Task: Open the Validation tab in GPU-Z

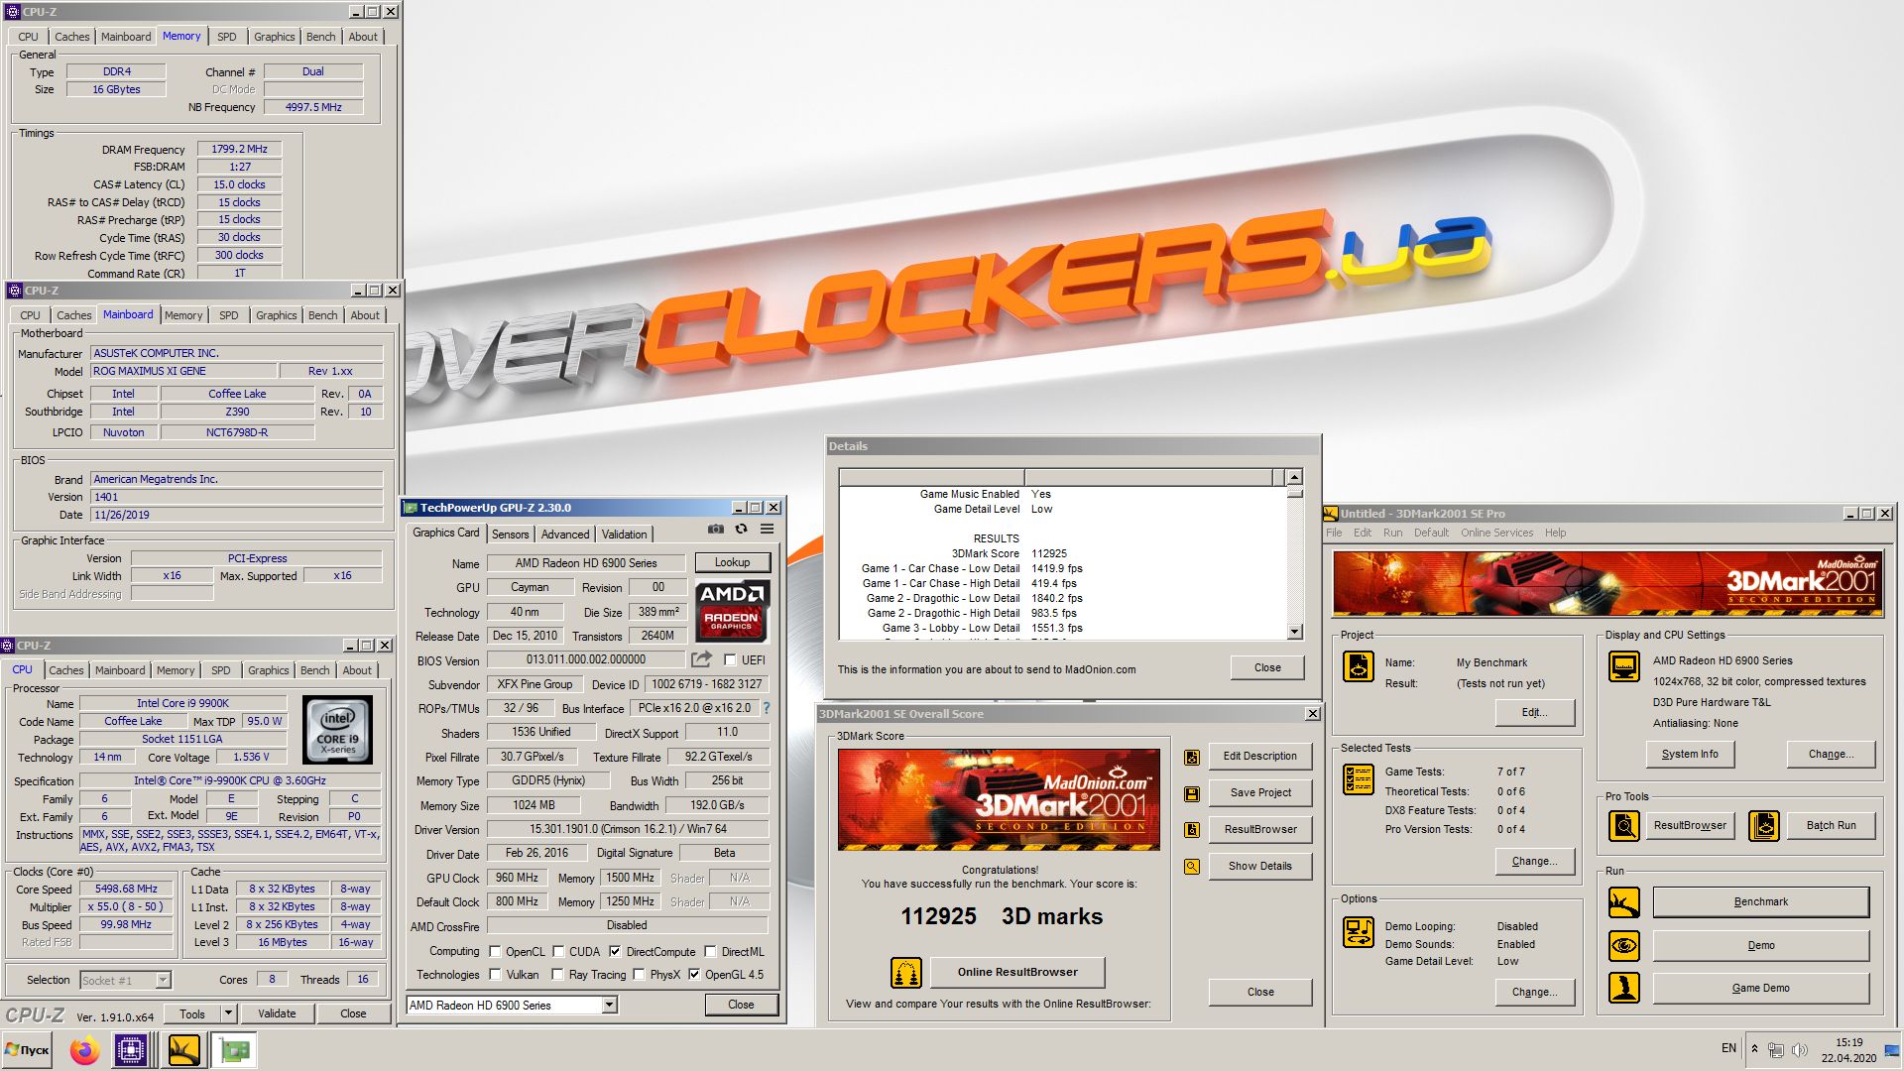Action: [625, 535]
